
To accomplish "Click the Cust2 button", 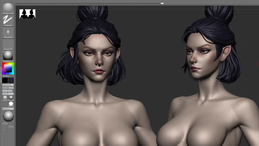I will (10, 91).
